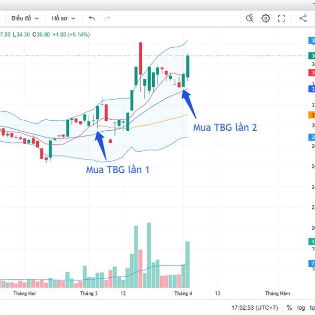The image size is (315, 315).
Task: Click the greyed-out redo arrow icon
Action: pyautogui.click(x=108, y=18)
